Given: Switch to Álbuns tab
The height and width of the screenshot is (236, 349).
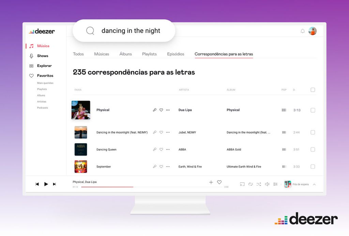Looking at the screenshot, I should (125, 54).
